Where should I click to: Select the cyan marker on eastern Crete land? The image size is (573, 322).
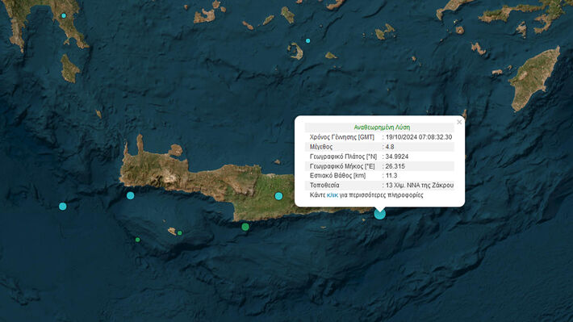[278, 196]
